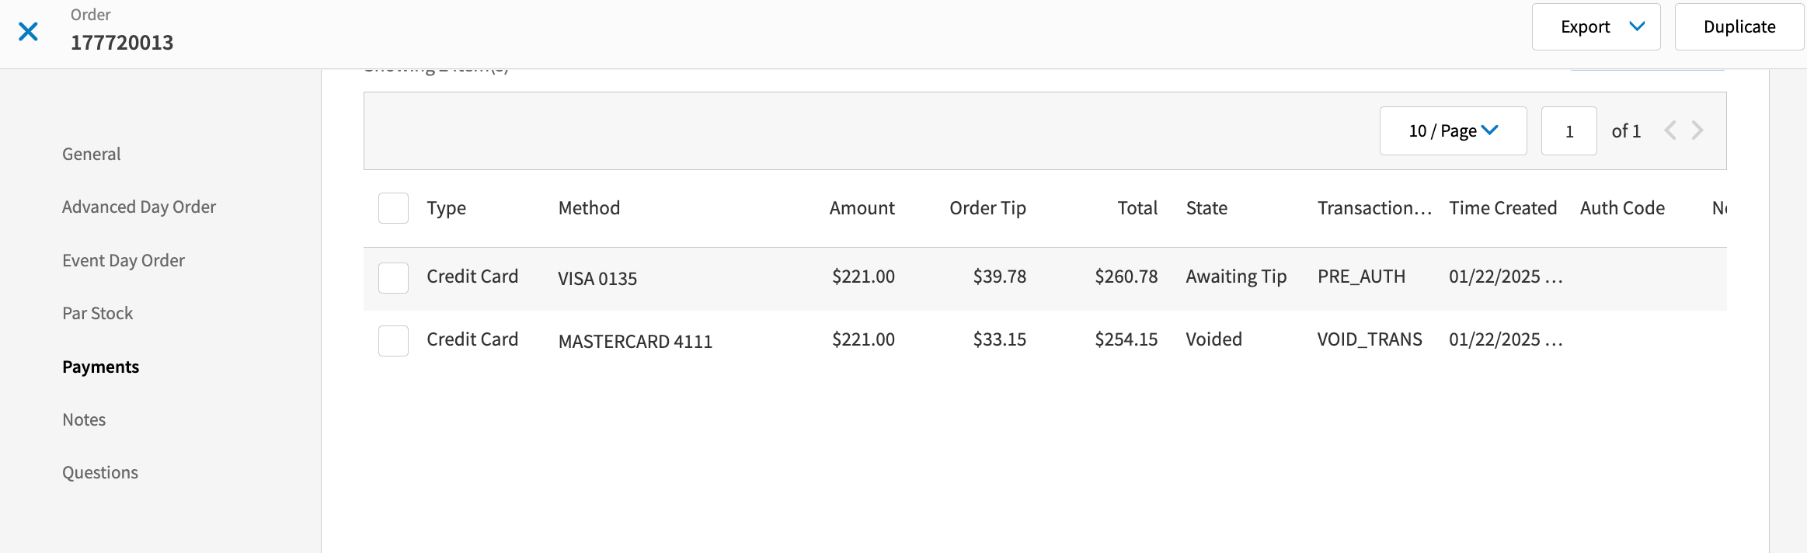
Task: Click the Export button
Action: coord(1585,26)
